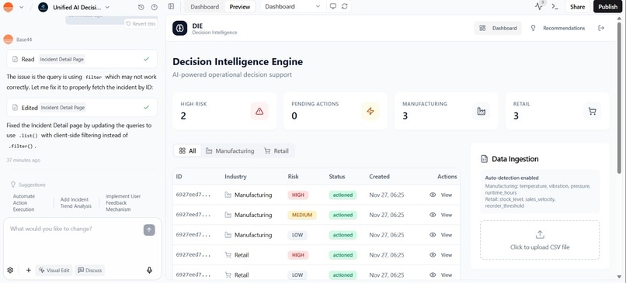Switch to the Preview tab
This screenshot has width=626, height=283.
coord(240,7)
